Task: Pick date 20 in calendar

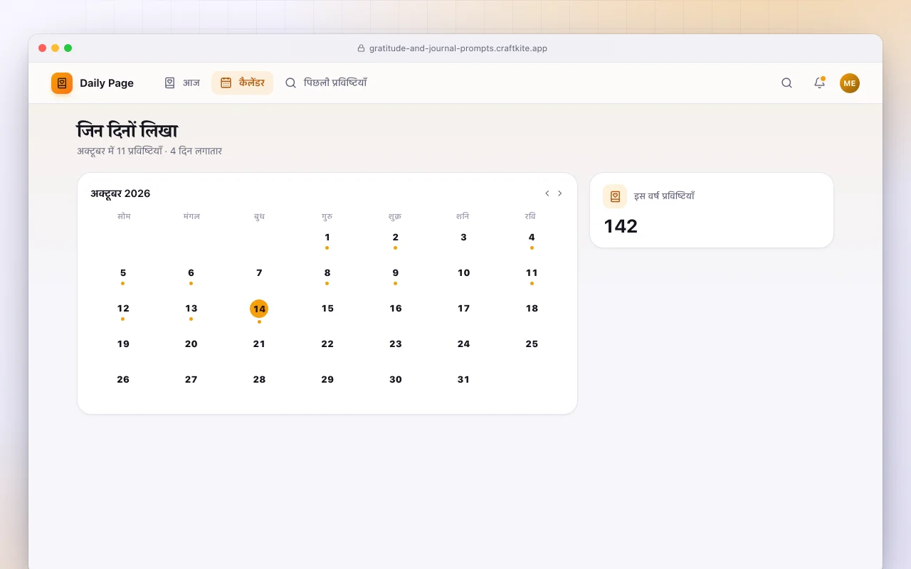Action: click(191, 346)
